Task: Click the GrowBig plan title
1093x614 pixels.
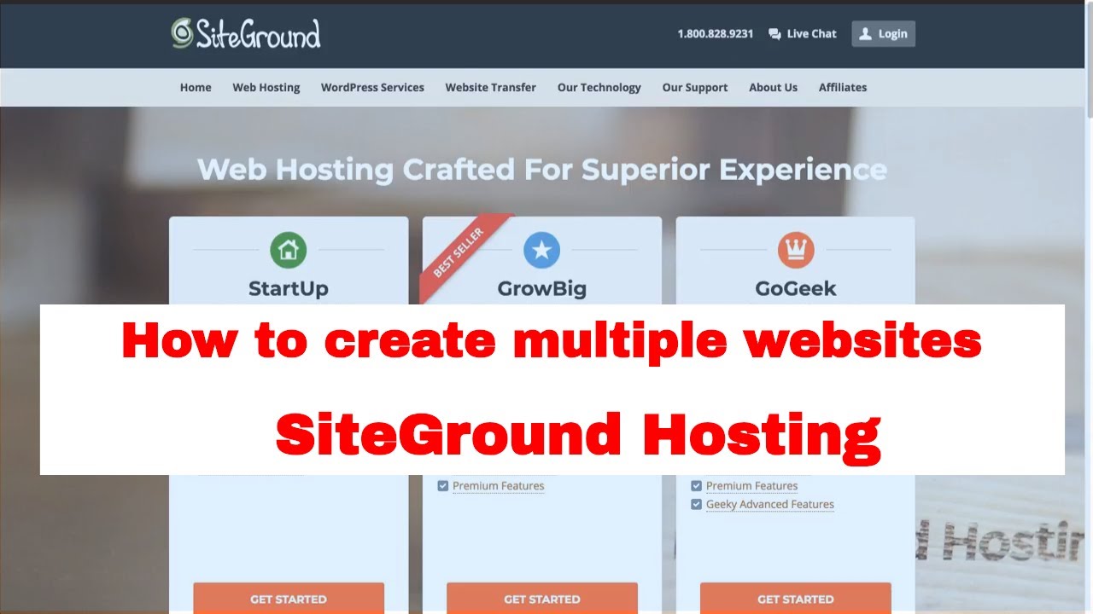Action: pos(542,288)
